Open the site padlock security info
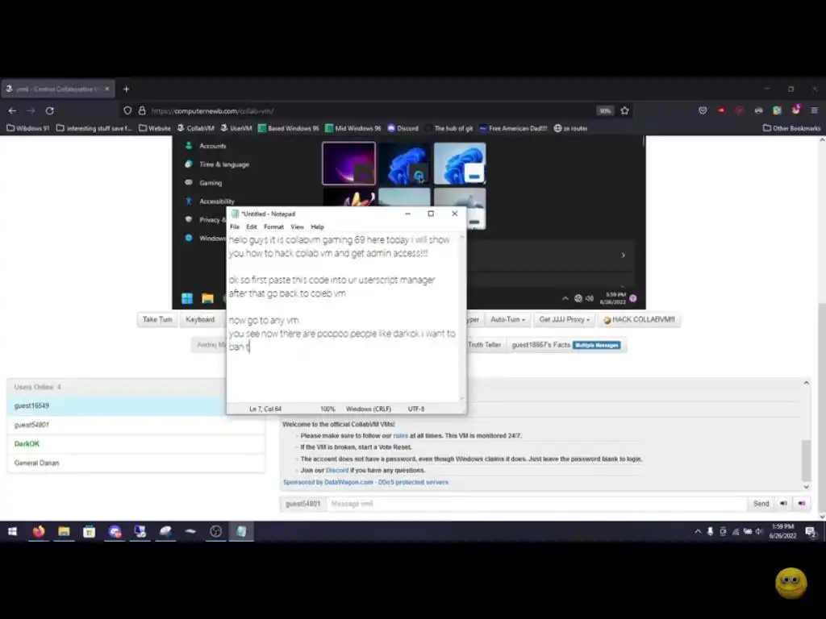The image size is (826, 619). tap(142, 110)
